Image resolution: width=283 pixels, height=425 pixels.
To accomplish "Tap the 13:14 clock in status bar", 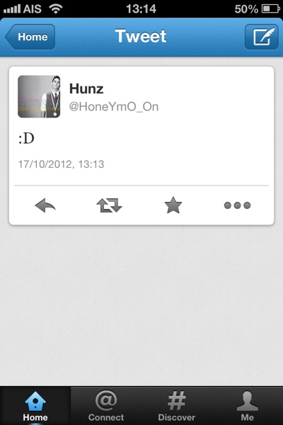I will click(141, 9).
